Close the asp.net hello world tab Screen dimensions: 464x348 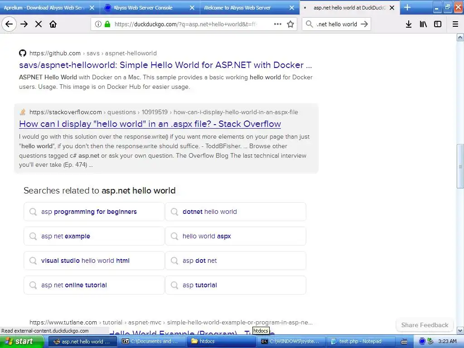pos(392,8)
